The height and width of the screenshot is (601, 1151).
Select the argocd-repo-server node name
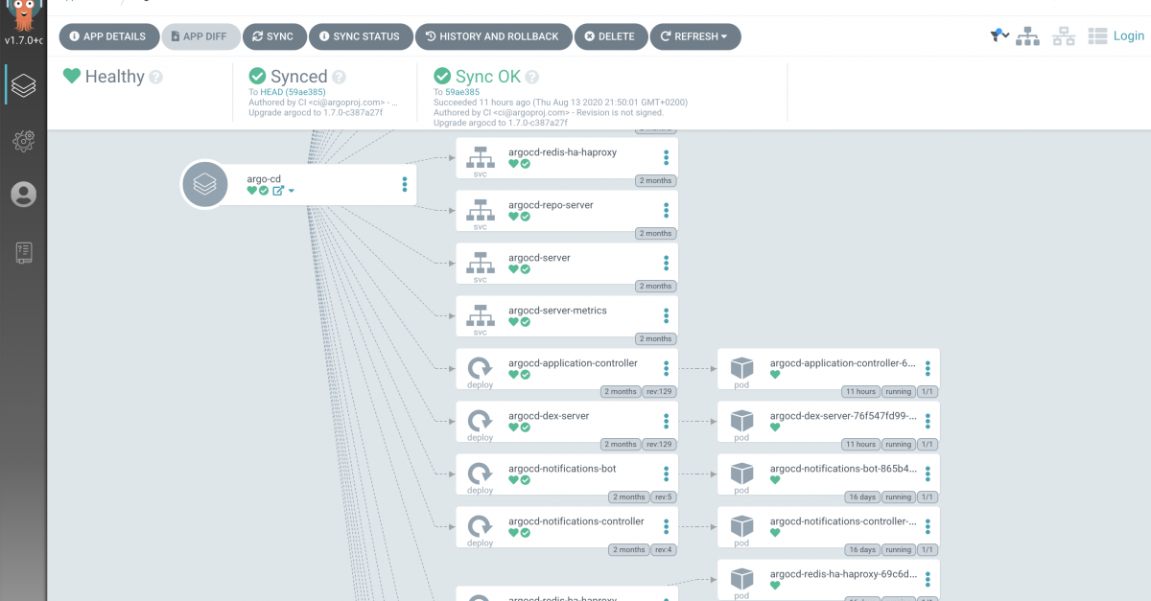[551, 205]
